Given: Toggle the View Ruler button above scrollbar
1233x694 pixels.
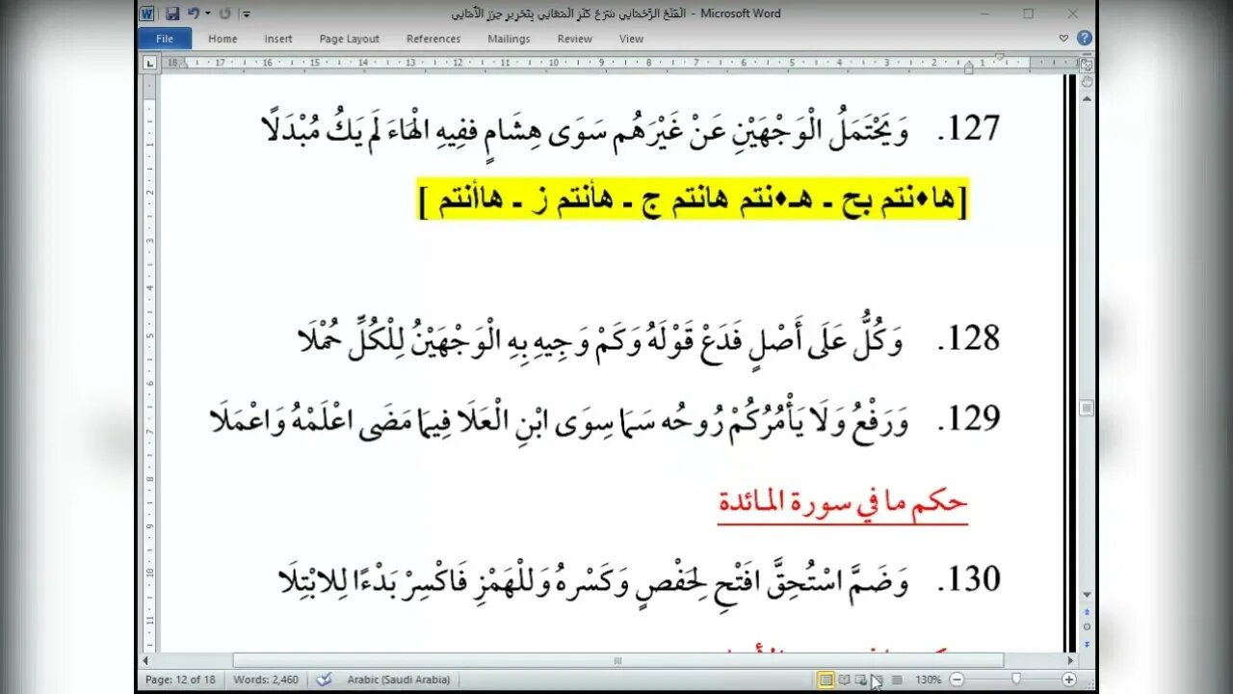Looking at the screenshot, I should (1087, 64).
